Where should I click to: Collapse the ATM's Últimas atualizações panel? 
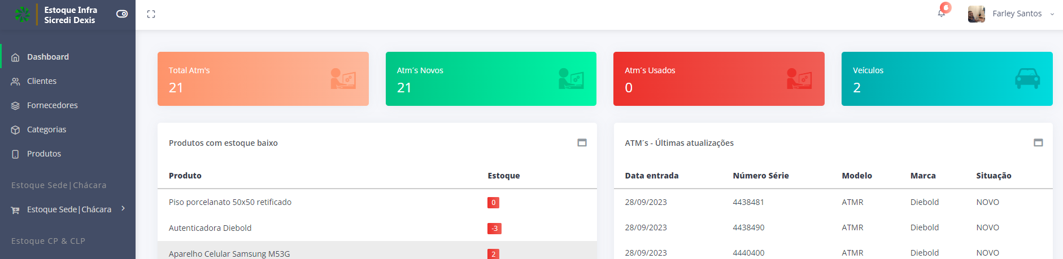(1038, 143)
